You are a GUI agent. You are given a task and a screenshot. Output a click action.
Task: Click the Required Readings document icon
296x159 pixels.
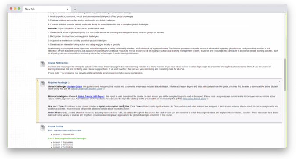[x=43, y=84]
